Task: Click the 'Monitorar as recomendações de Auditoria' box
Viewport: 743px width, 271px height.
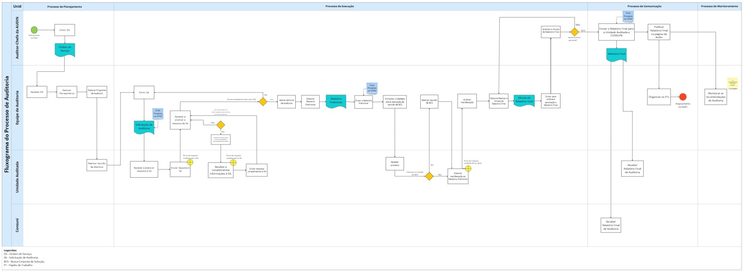Action: [x=715, y=97]
